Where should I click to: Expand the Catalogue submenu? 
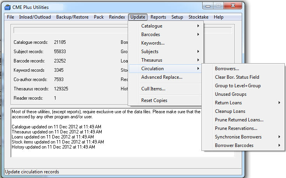(x=166, y=26)
